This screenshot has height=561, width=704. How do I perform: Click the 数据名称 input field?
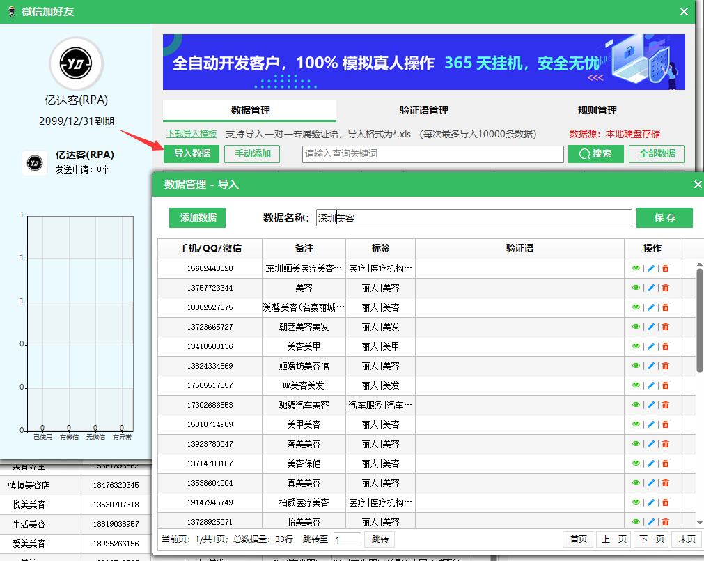(474, 218)
